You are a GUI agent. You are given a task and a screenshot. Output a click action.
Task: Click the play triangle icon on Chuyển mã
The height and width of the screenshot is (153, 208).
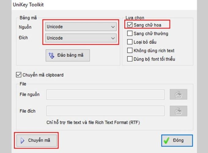22,140
